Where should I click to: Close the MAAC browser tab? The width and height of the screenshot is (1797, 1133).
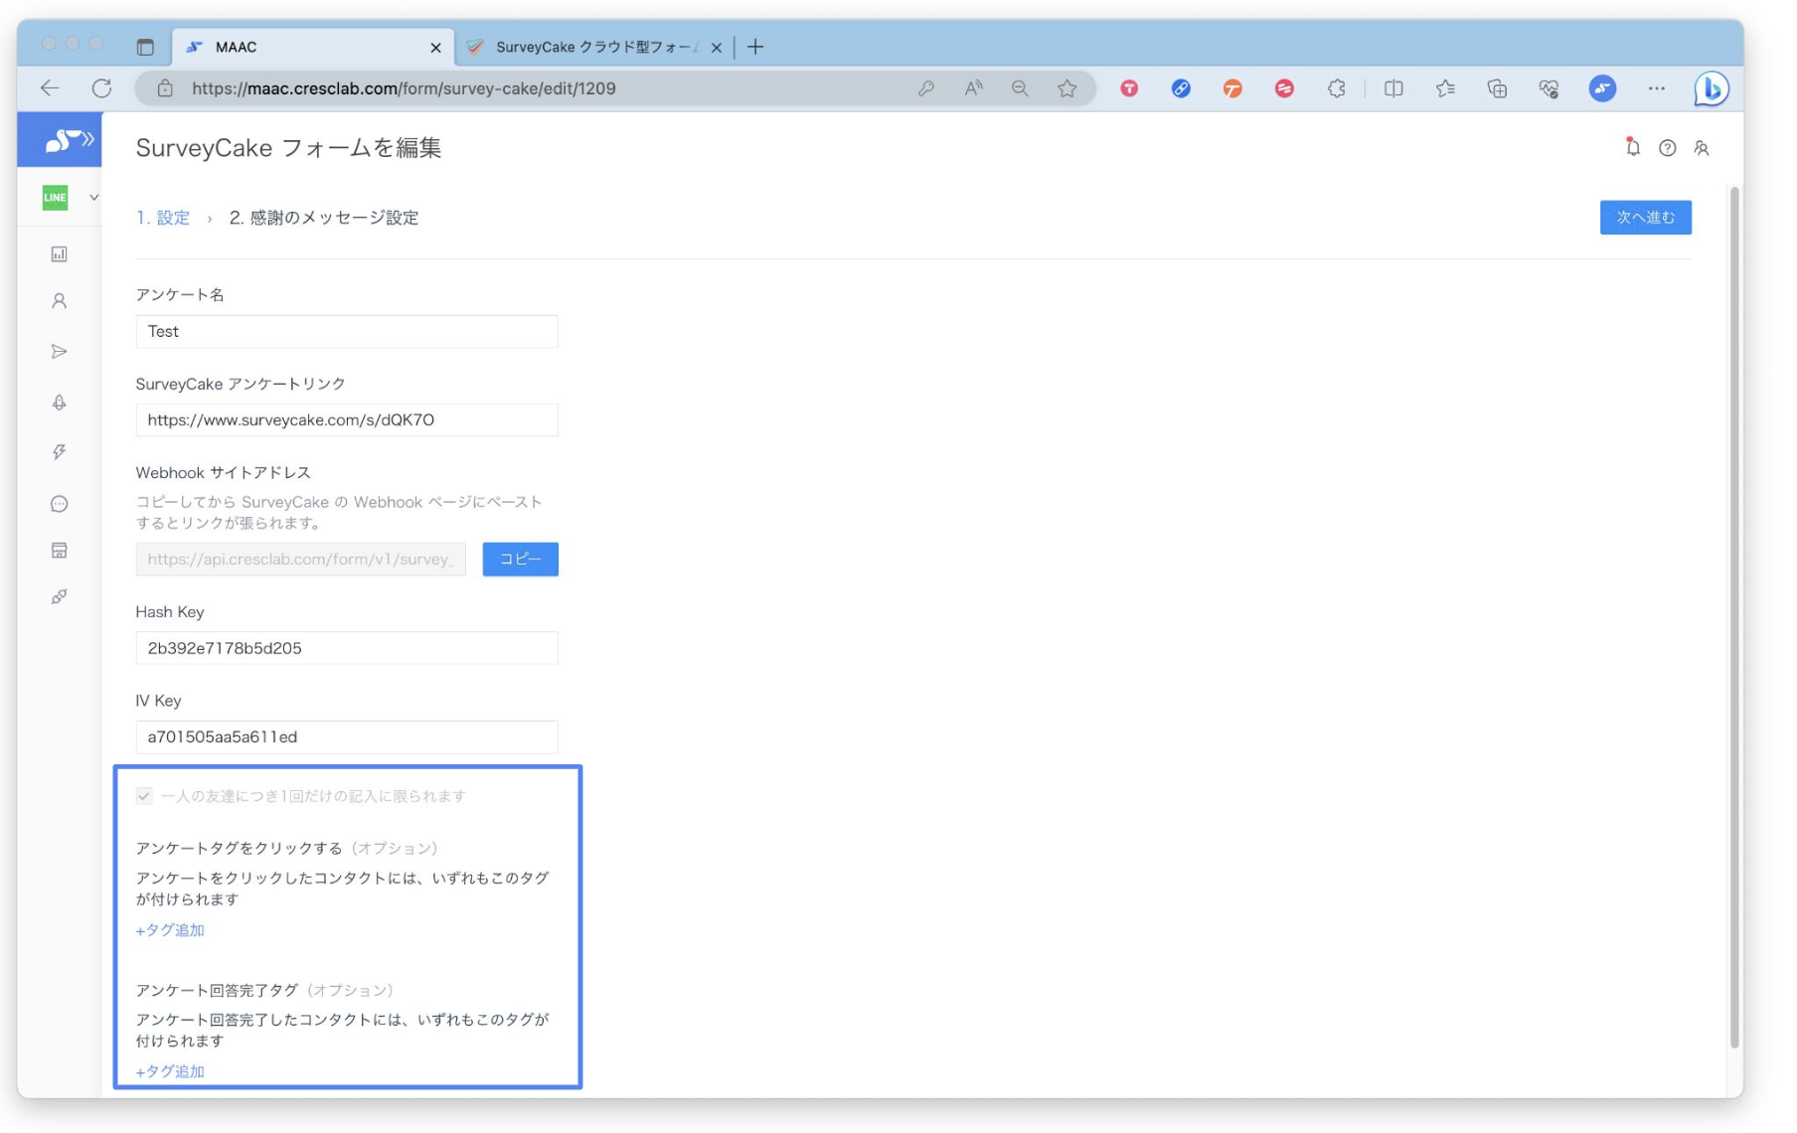coord(435,48)
